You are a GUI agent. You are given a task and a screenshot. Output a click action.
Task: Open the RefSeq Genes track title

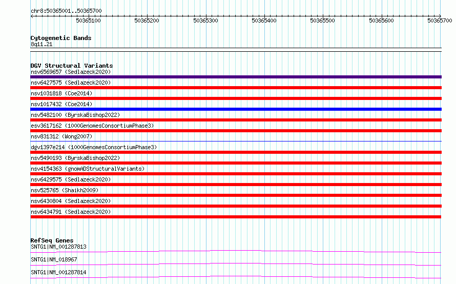coord(52,240)
